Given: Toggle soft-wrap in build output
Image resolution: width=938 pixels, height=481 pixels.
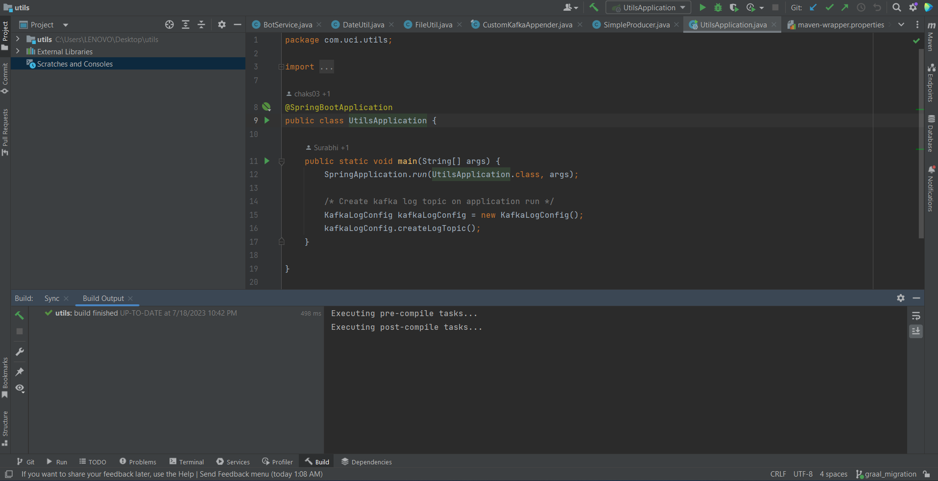Looking at the screenshot, I should 916,316.
